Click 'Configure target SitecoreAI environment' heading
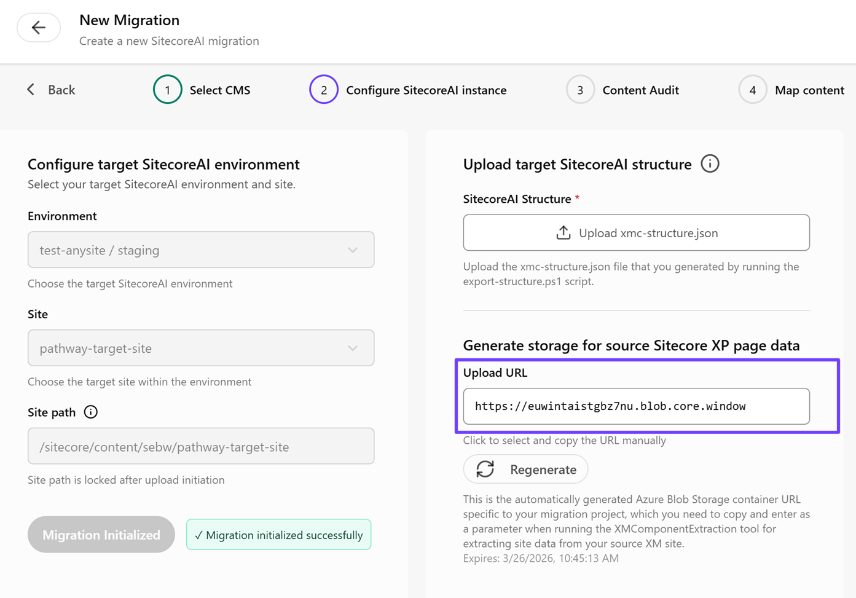Viewport: 856px width, 598px height. pyautogui.click(x=163, y=165)
